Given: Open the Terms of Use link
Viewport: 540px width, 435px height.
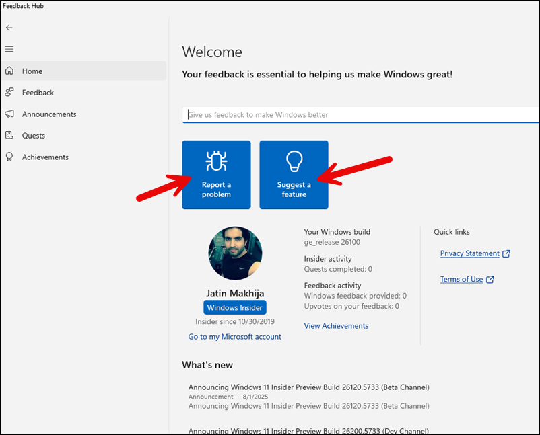Looking at the screenshot, I should click(x=461, y=279).
